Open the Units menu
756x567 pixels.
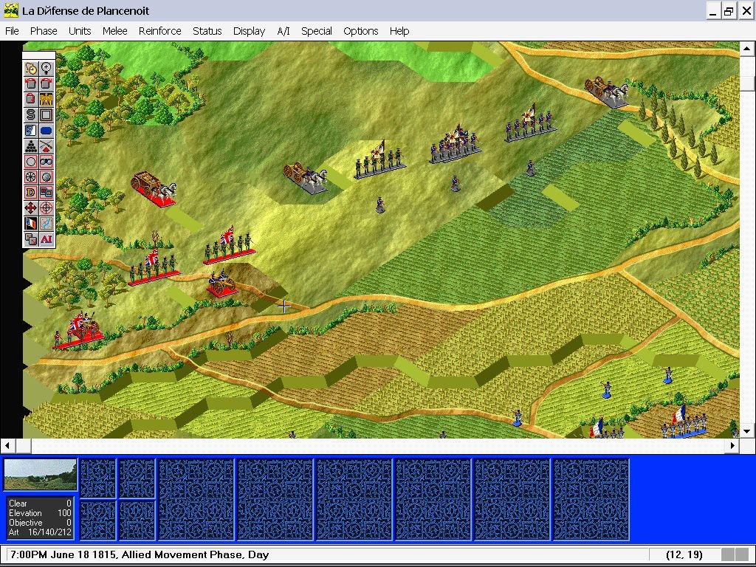(80, 31)
